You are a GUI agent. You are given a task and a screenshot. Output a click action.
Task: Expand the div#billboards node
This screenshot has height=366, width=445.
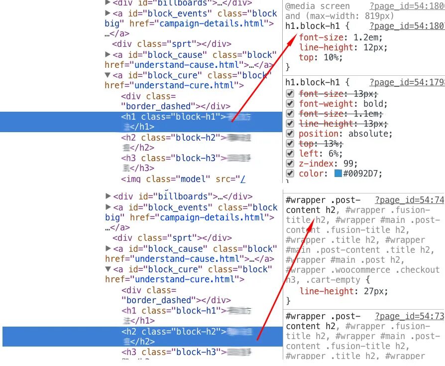(x=108, y=1)
